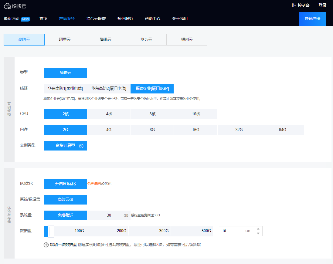
Task: Click the plus icon to add a data disk
Action: 46,245
